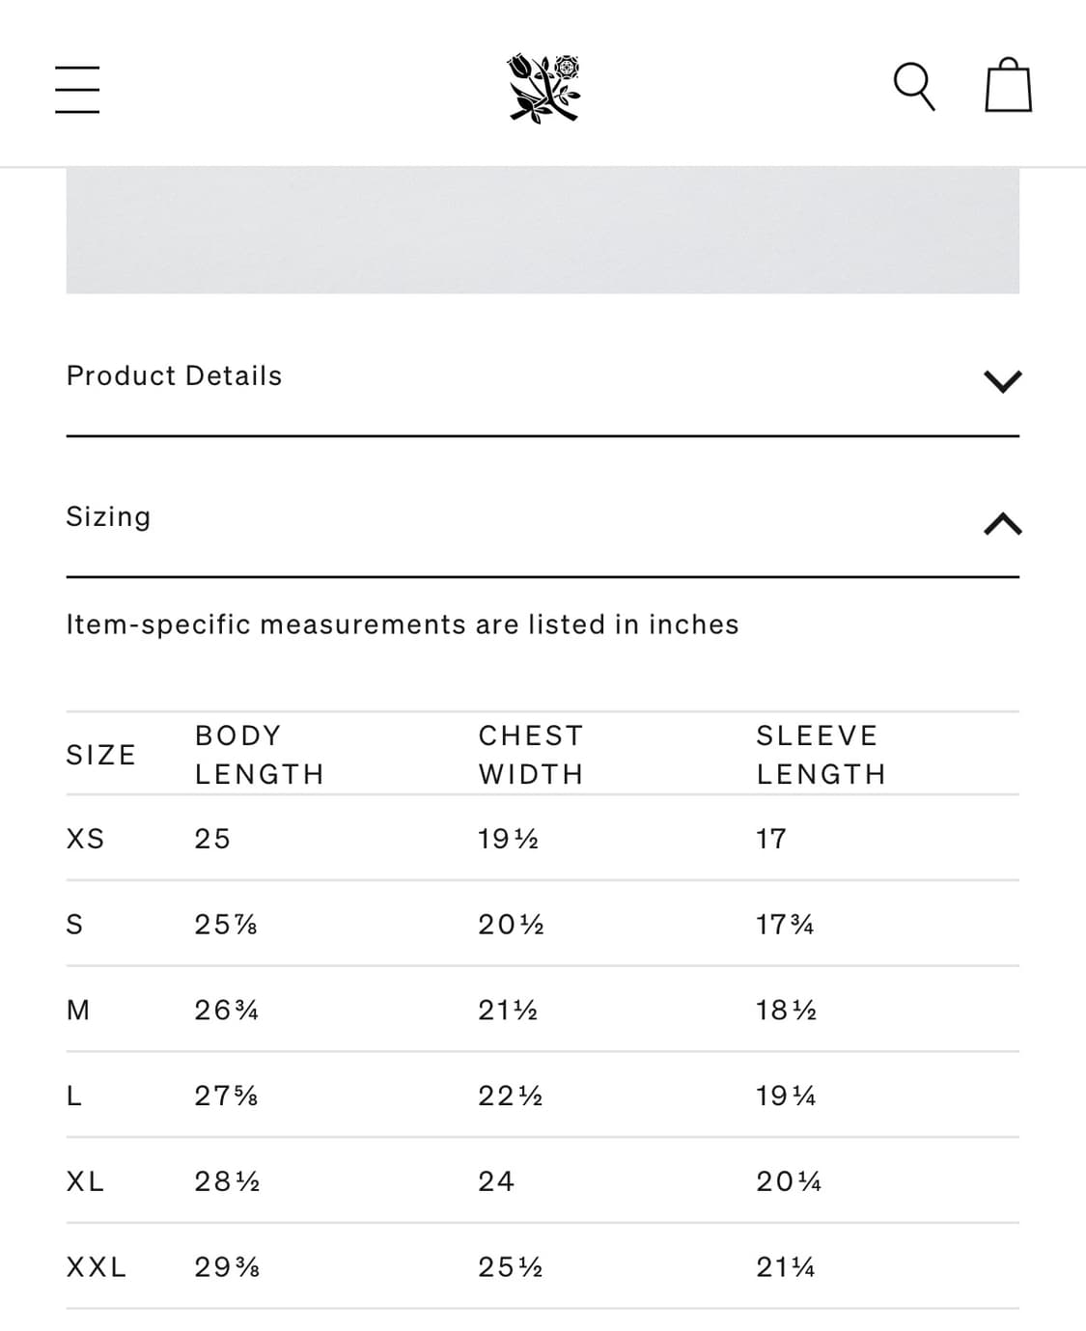The height and width of the screenshot is (1331, 1086).
Task: Click the Product Details section title
Action: click(x=174, y=375)
